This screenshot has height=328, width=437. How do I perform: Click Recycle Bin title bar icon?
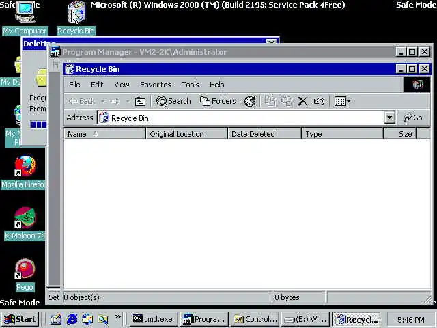[x=70, y=69]
